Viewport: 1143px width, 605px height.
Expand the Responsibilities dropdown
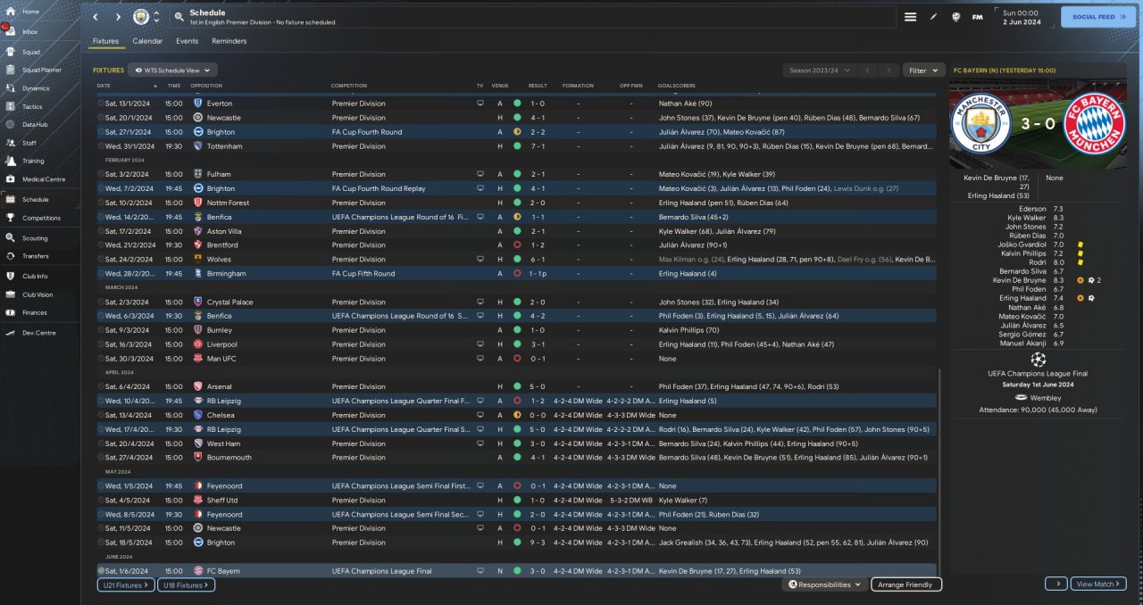825,584
